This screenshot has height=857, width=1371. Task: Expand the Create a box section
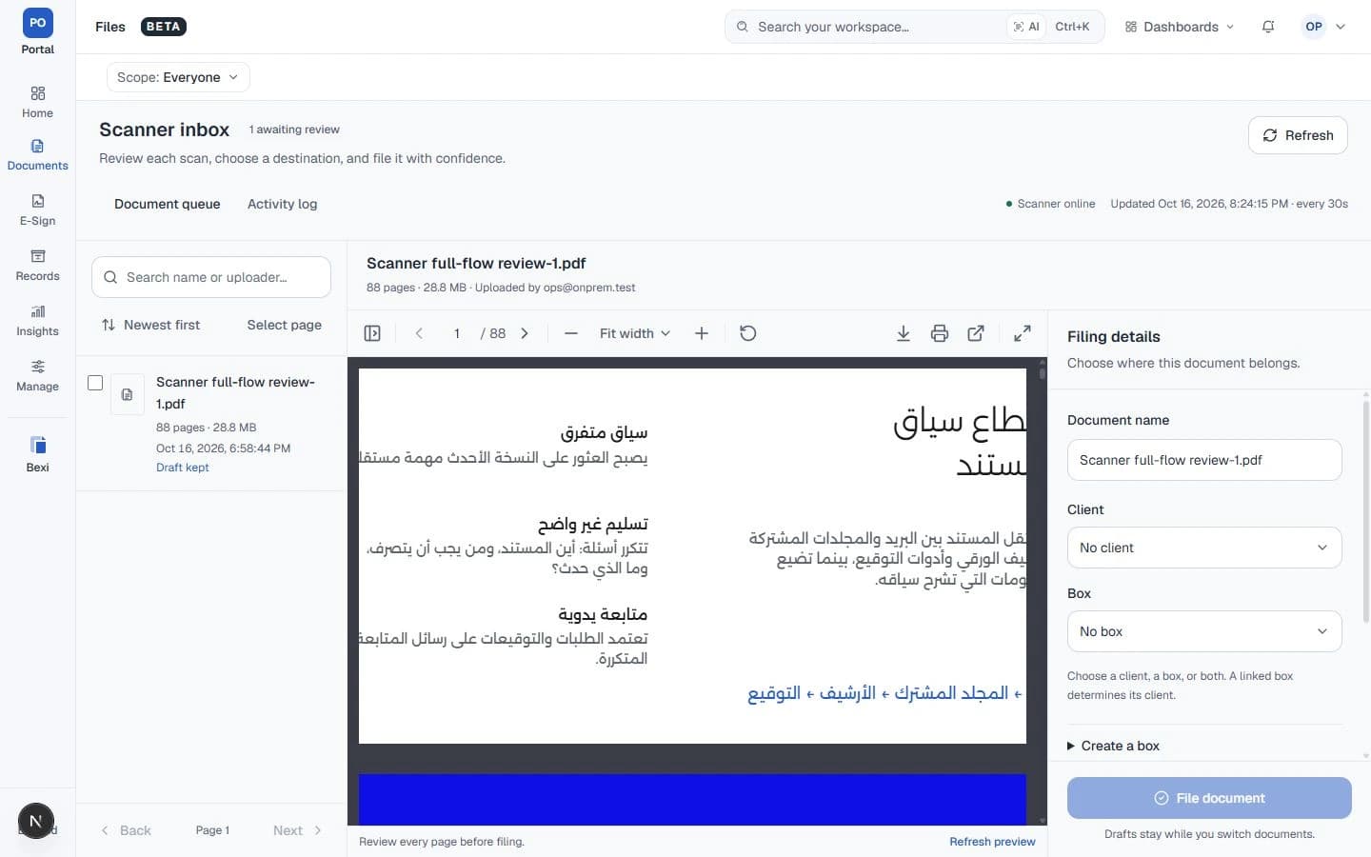pyautogui.click(x=1113, y=746)
